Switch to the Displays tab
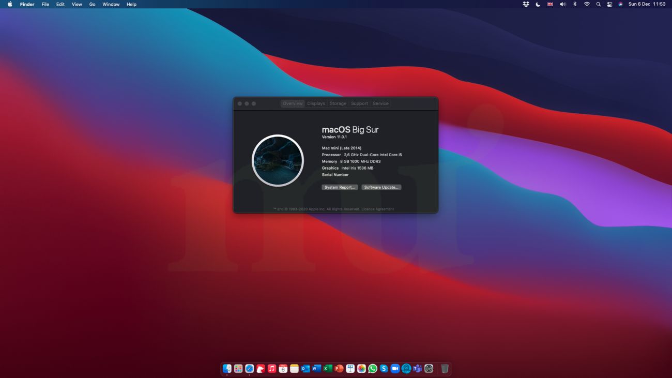Screen dimensions: 672x378 tap(316, 103)
